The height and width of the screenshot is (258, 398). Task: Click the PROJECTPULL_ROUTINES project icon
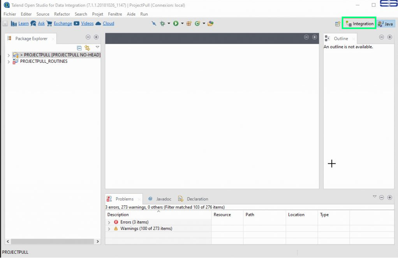tap(16, 62)
